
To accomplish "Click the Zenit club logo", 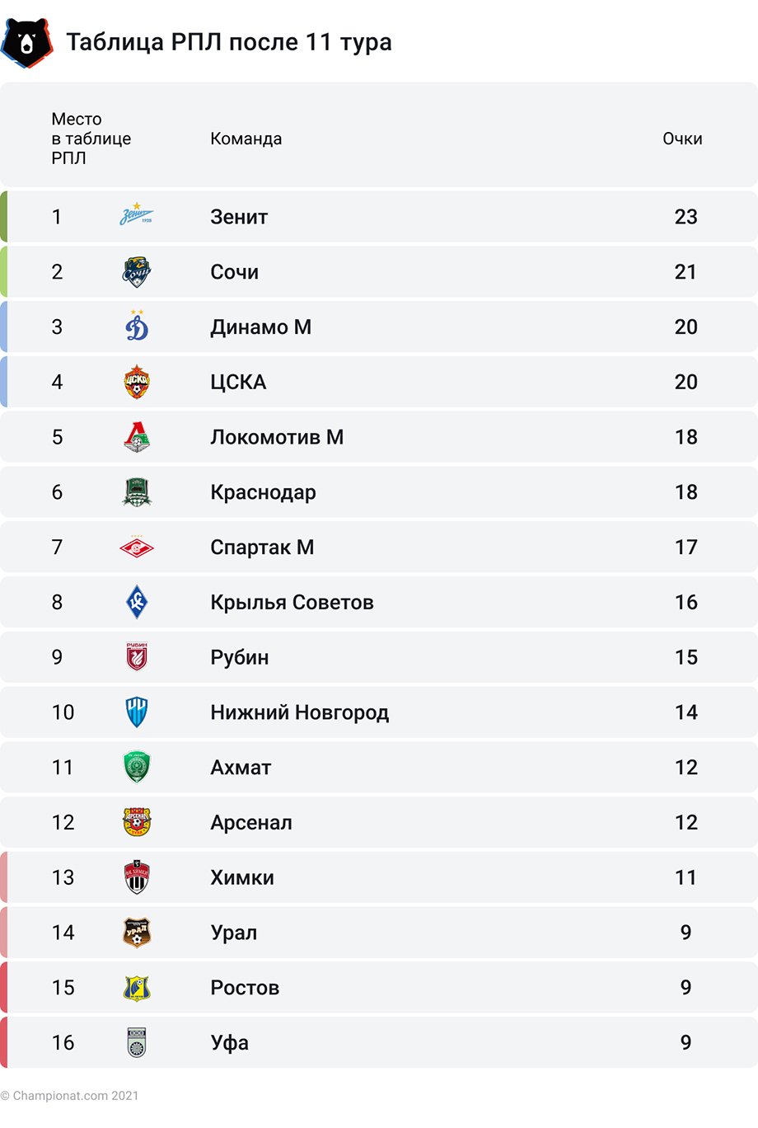I will [137, 215].
